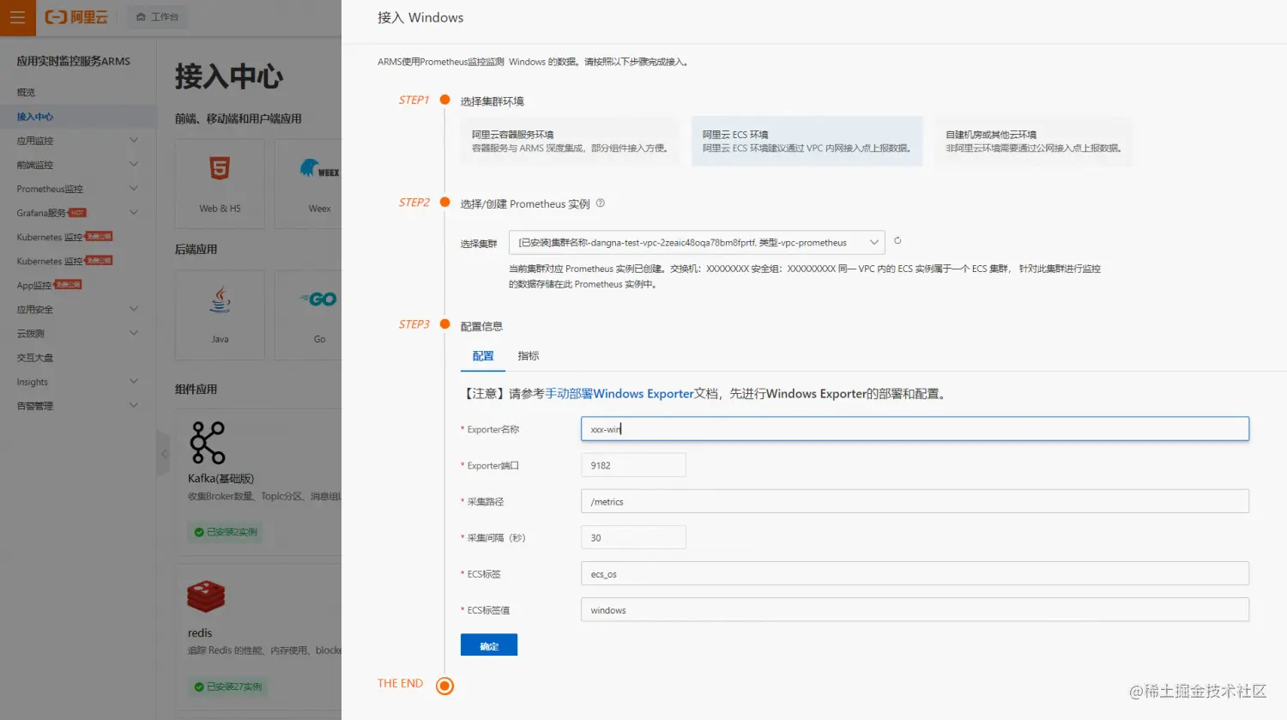Image resolution: width=1287 pixels, height=720 pixels.
Task: Click the redis component icon
Action: pos(206,596)
